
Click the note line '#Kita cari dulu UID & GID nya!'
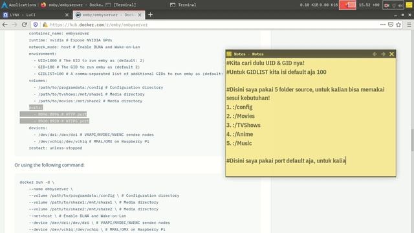point(265,63)
